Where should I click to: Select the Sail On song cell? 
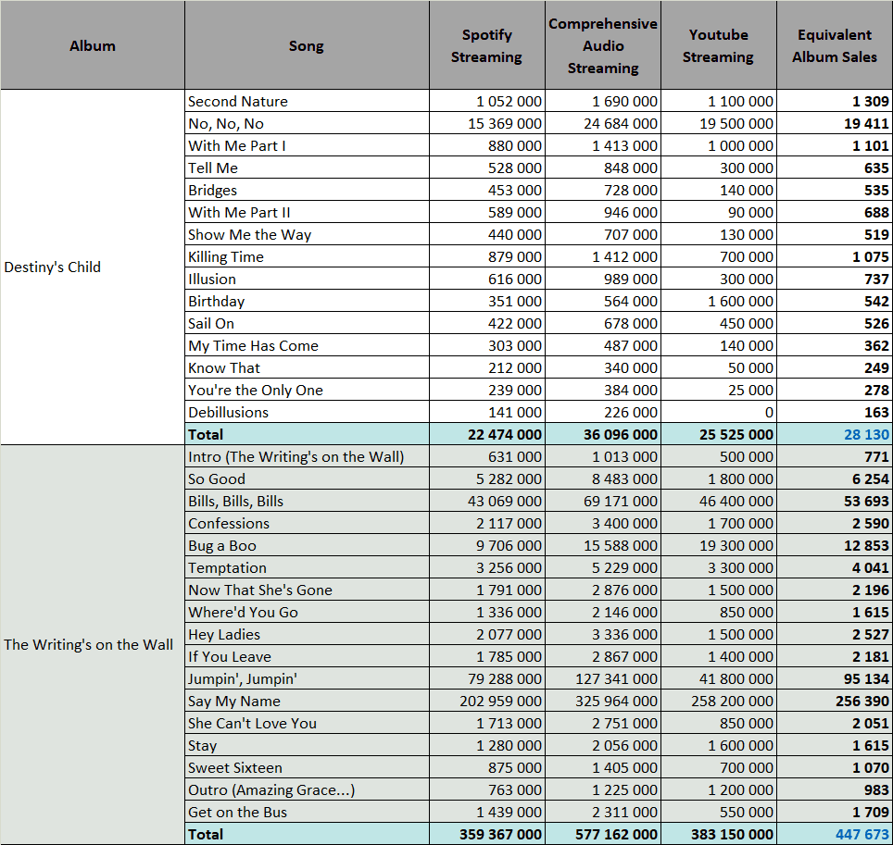307,323
